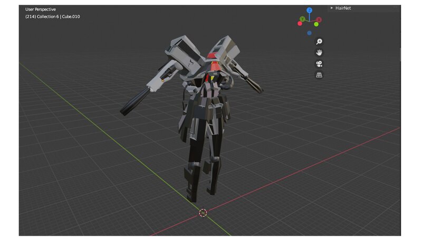Viewport: 422px width, 242px height.
Task: Expand the HairNet panel triangle
Action: pos(332,8)
